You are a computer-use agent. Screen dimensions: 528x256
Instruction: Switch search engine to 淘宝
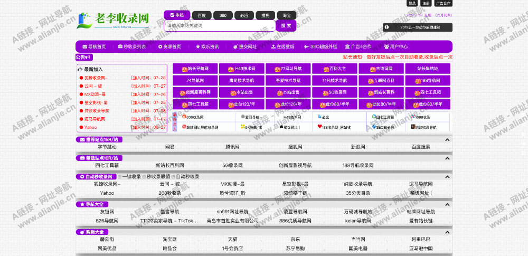[x=286, y=15]
